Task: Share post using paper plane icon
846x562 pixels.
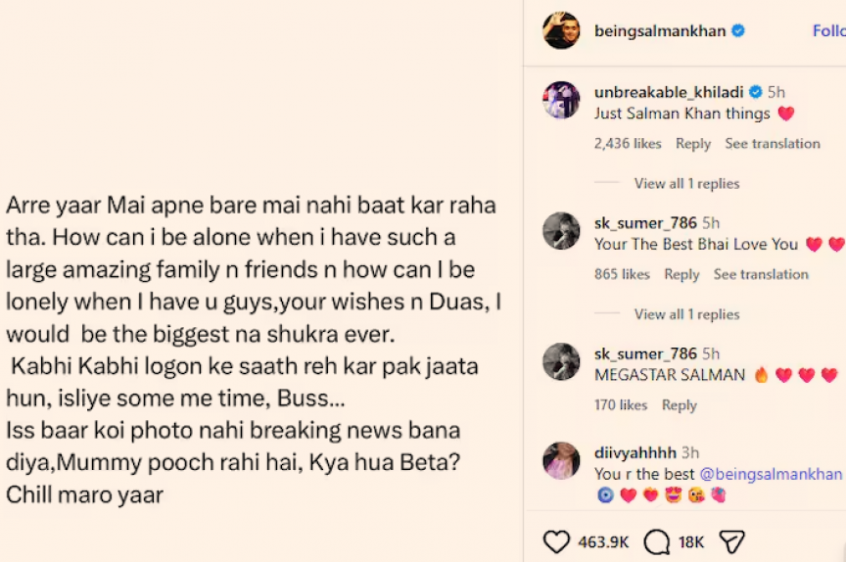Action: click(732, 542)
